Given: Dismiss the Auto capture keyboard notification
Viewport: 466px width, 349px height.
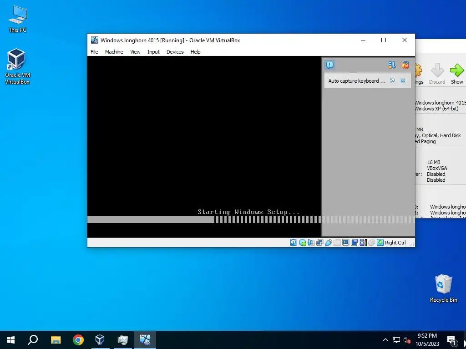Looking at the screenshot, I should pos(403,80).
